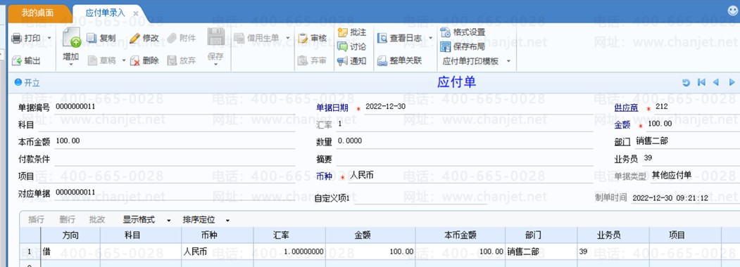Click the 输出 export icon

pyautogui.click(x=16, y=60)
